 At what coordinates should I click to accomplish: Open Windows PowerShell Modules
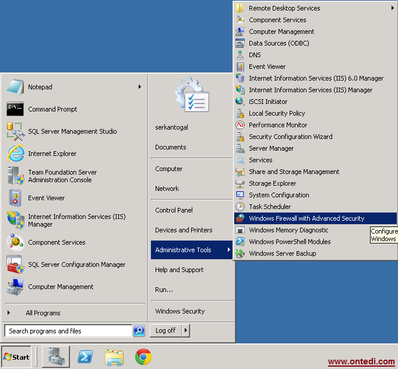click(x=315, y=242)
